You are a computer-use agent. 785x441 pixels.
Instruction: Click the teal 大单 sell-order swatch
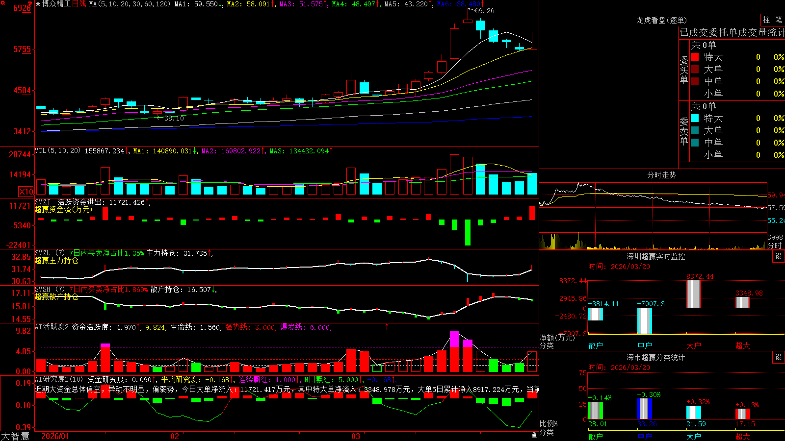(695, 130)
